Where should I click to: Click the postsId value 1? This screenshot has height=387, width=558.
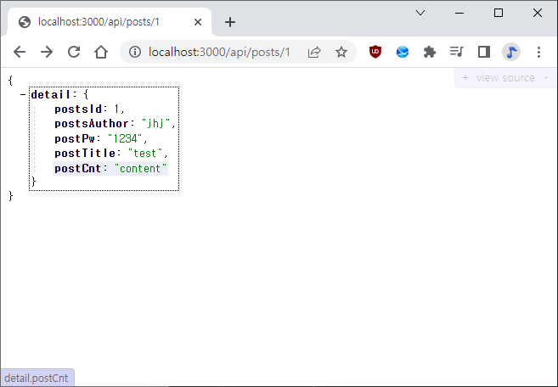coord(116,109)
